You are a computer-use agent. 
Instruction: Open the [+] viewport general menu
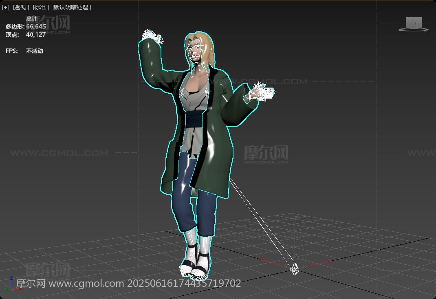[x=6, y=7]
